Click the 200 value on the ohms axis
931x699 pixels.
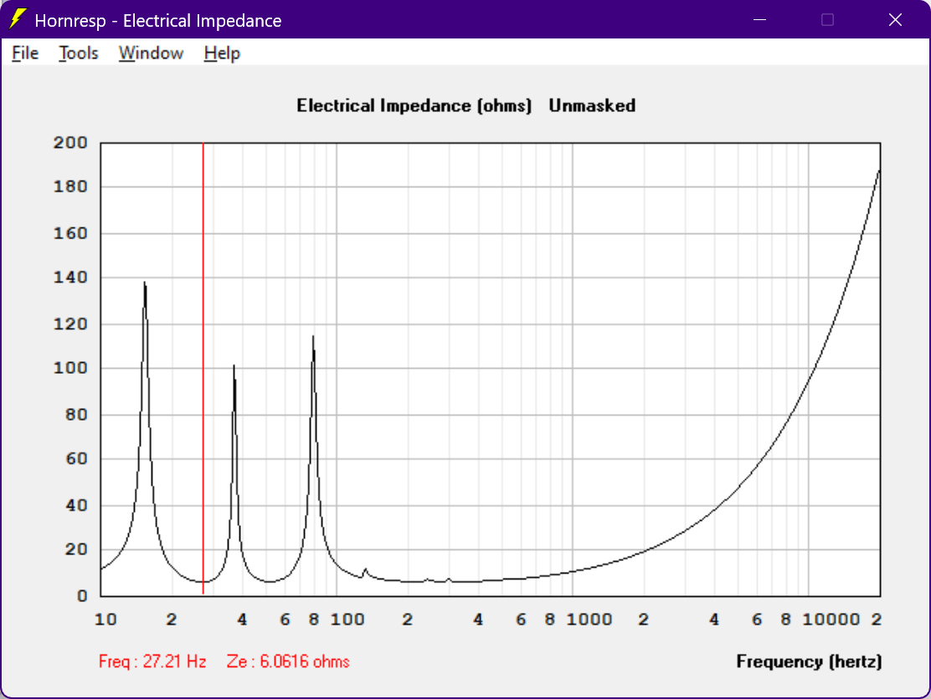click(x=70, y=143)
